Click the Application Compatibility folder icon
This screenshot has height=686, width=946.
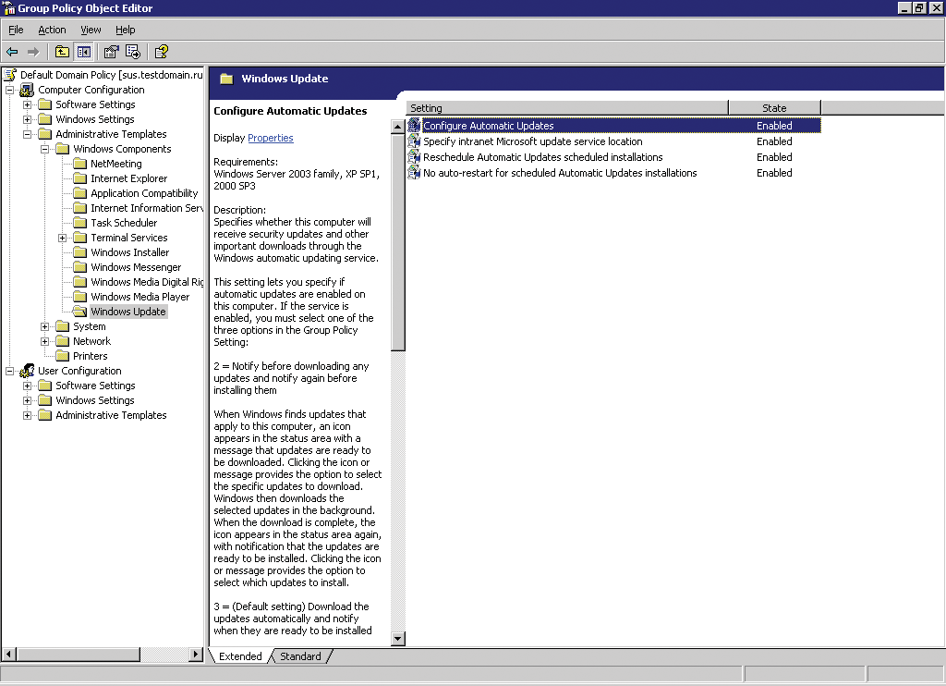point(79,193)
